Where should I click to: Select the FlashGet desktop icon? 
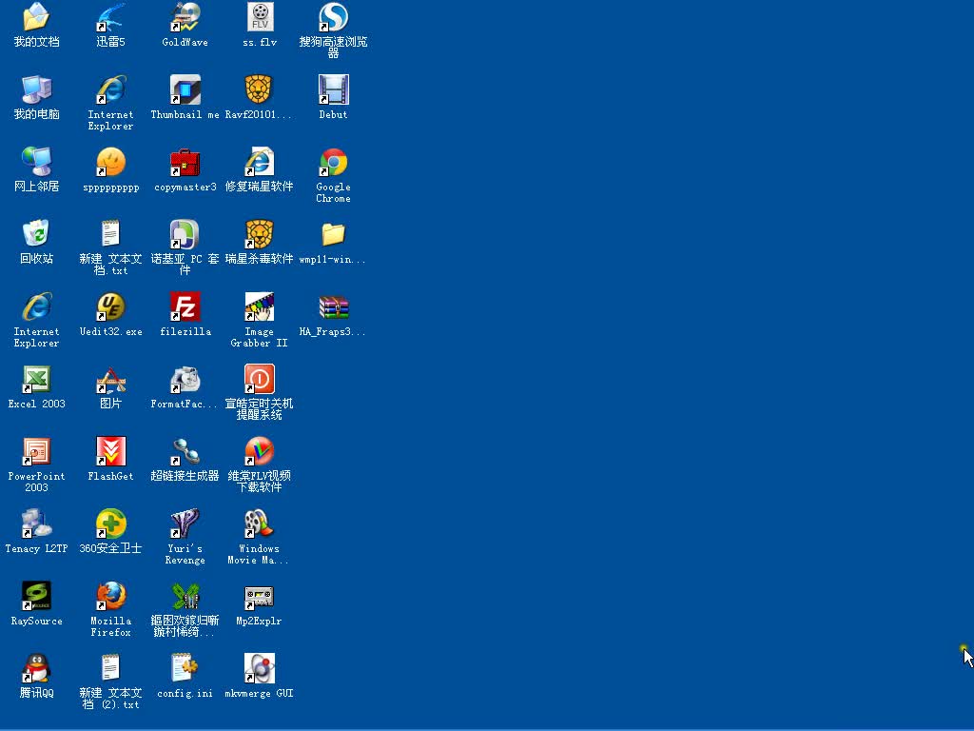point(110,452)
